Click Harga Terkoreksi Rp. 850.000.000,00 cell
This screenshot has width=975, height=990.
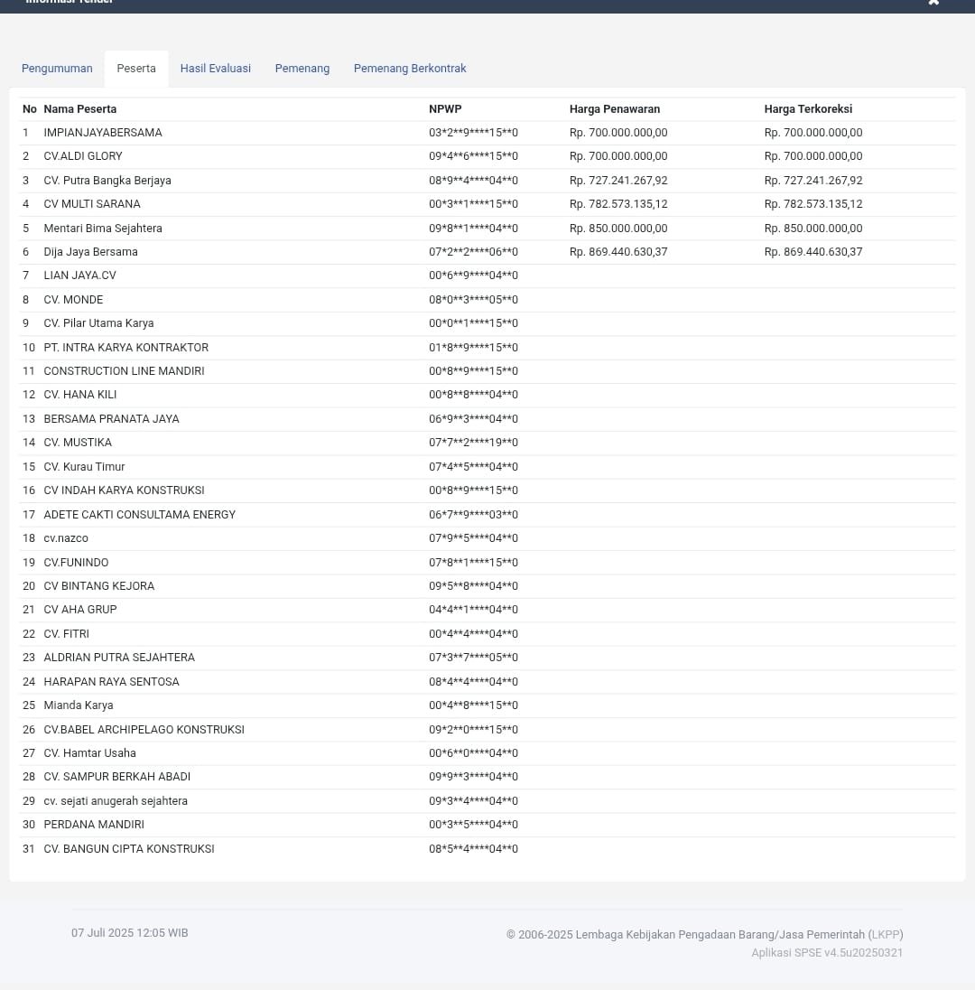point(813,228)
